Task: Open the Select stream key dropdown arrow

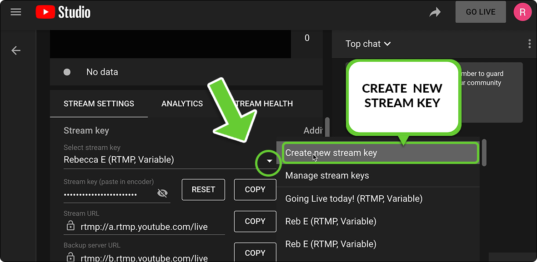Action: tap(270, 161)
